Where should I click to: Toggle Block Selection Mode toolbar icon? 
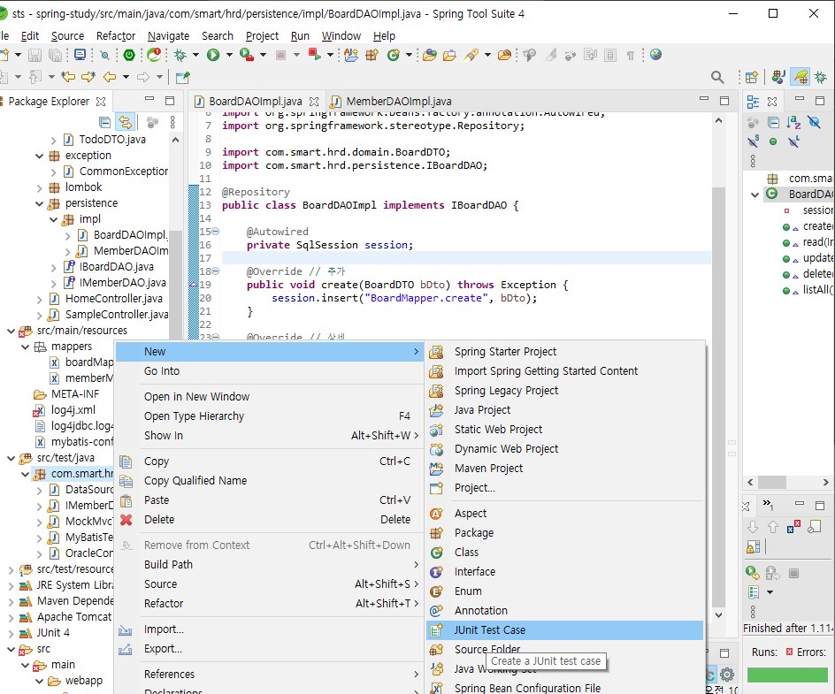(610, 55)
